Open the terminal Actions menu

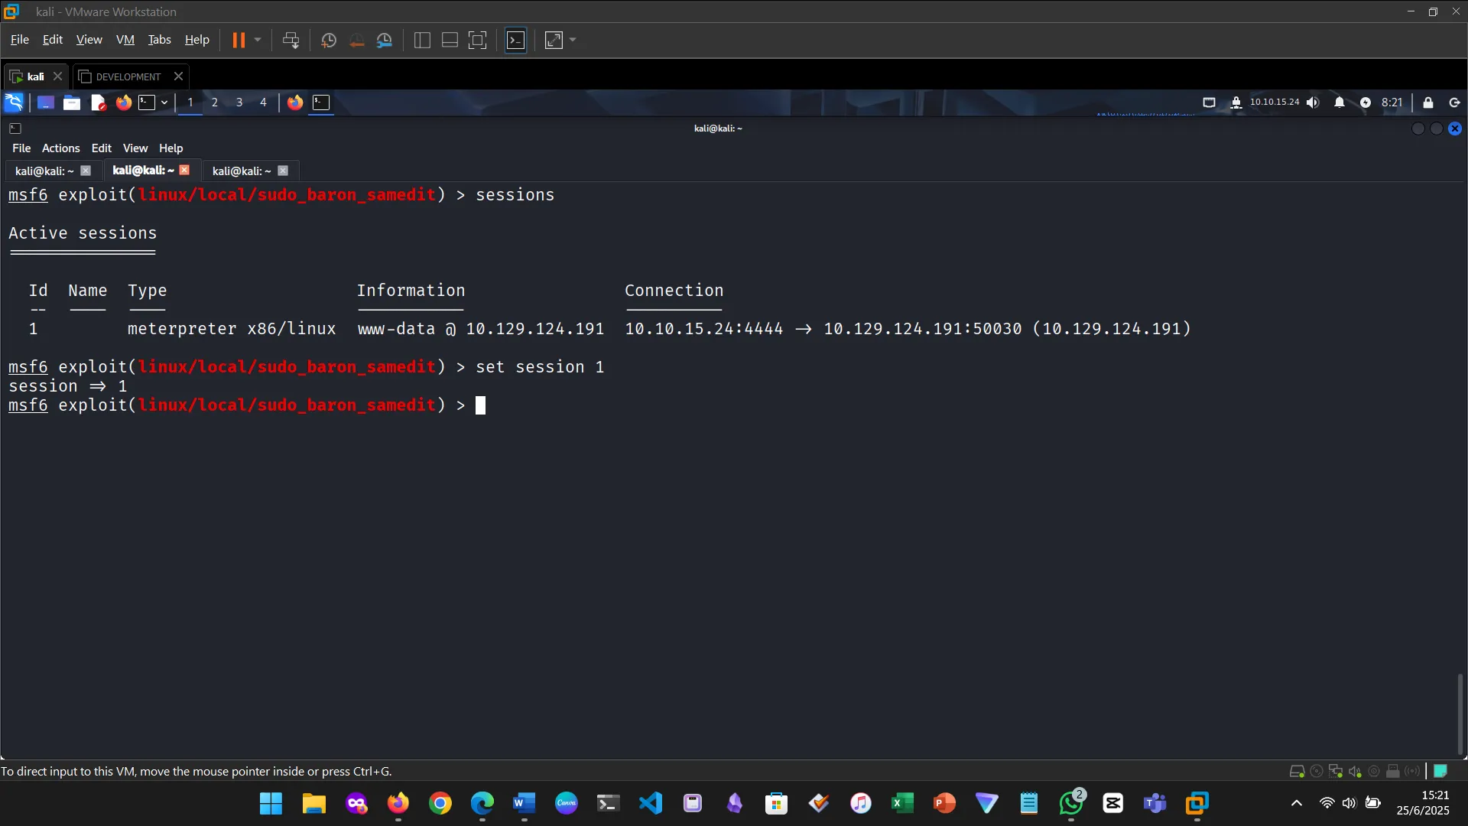tap(60, 148)
